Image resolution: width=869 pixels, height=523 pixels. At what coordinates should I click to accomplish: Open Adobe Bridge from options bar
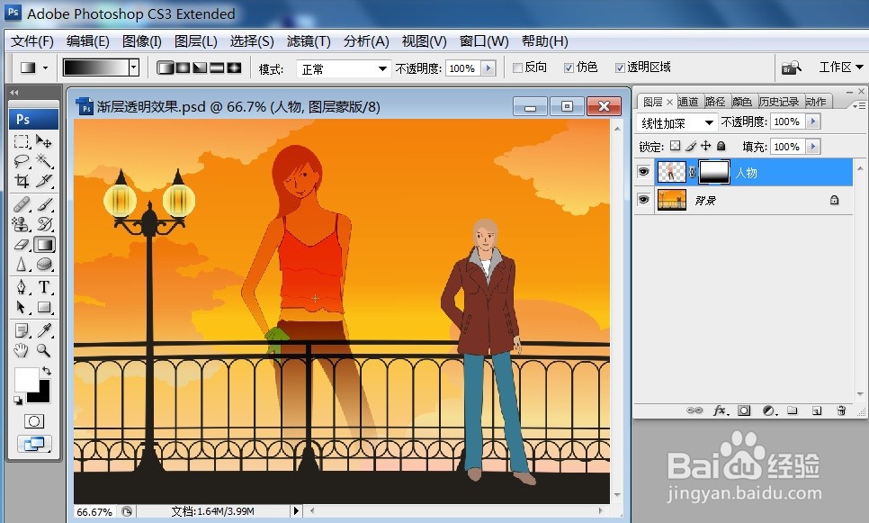[x=791, y=68]
